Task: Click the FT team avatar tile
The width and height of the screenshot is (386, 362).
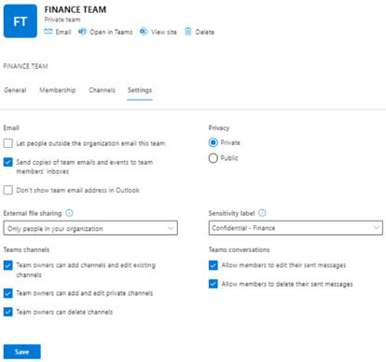Action: click(21, 21)
